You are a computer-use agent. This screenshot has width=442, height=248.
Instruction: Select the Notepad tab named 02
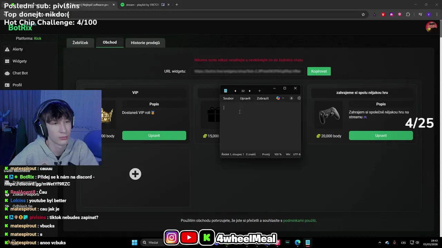click(243, 91)
